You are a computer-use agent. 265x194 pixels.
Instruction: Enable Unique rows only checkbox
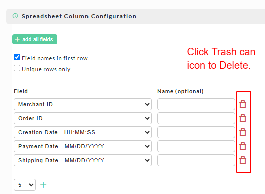pos(17,68)
